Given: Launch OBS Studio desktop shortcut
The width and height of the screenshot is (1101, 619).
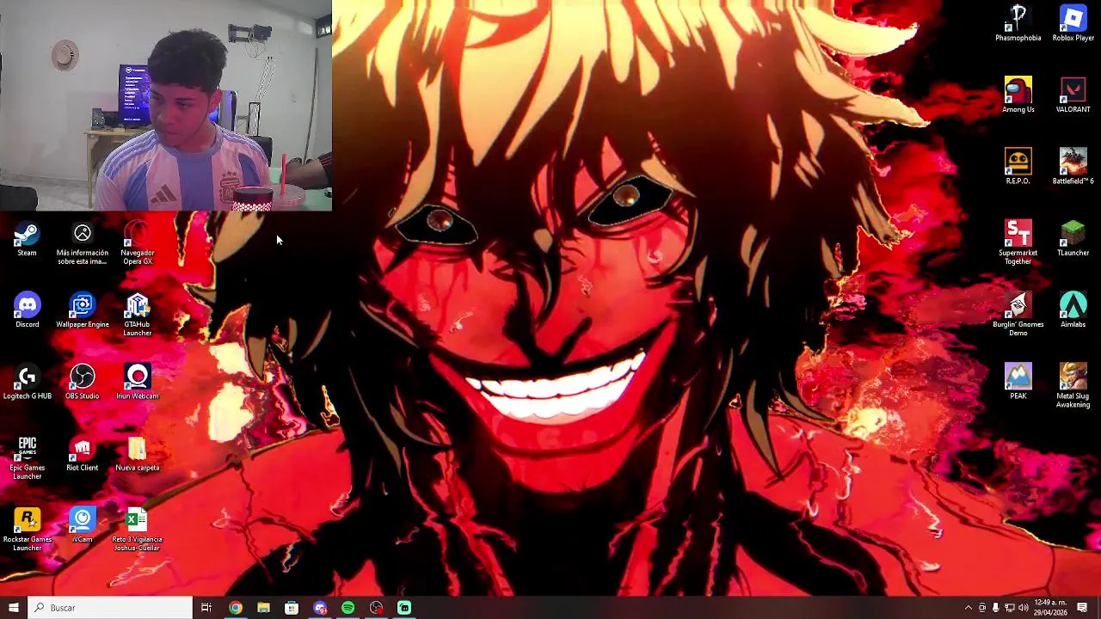Looking at the screenshot, I should 83,383.
